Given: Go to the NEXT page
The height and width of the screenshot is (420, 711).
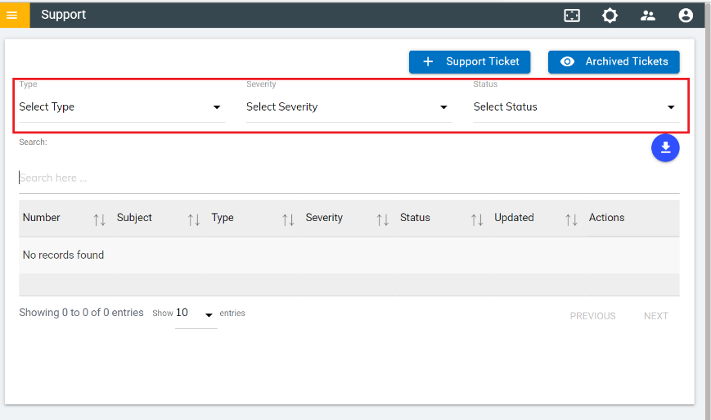Looking at the screenshot, I should pos(655,316).
